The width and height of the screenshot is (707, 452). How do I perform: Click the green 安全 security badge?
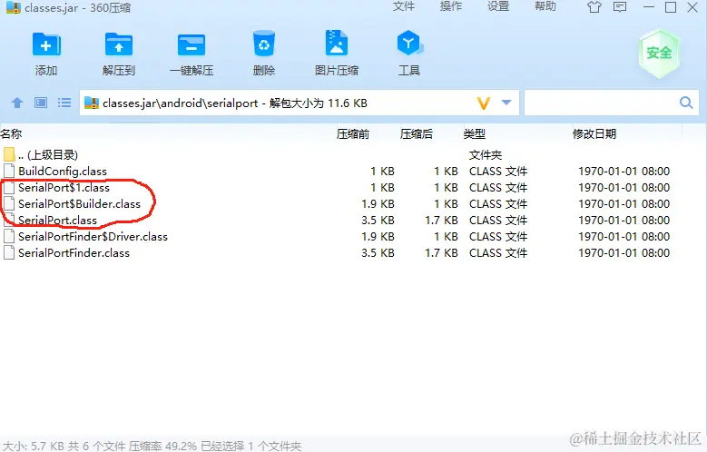659,54
